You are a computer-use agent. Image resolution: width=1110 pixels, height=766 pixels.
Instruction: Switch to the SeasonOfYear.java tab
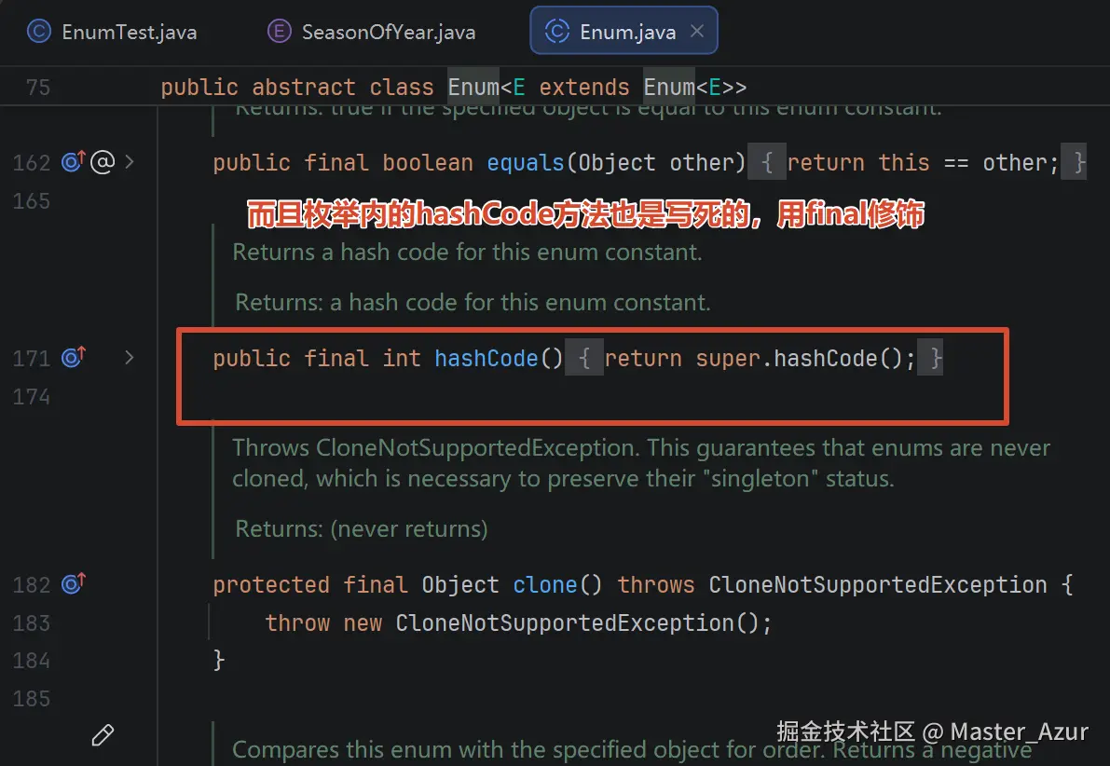372,32
